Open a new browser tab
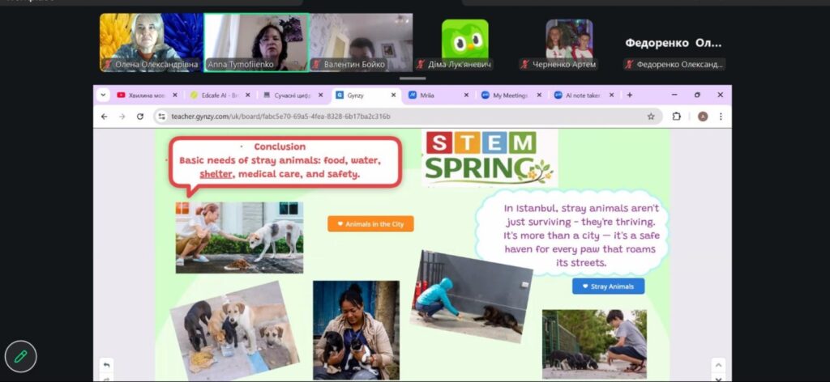 tap(629, 95)
